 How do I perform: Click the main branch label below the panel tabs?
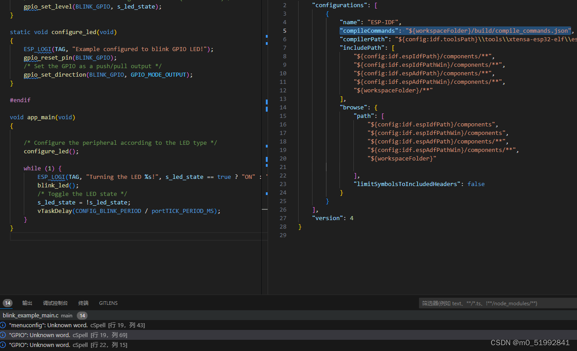coord(66,315)
